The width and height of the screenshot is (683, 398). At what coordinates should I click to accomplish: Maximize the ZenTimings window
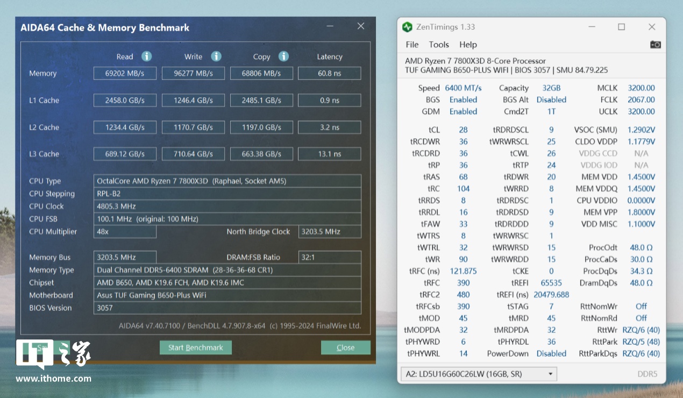621,27
